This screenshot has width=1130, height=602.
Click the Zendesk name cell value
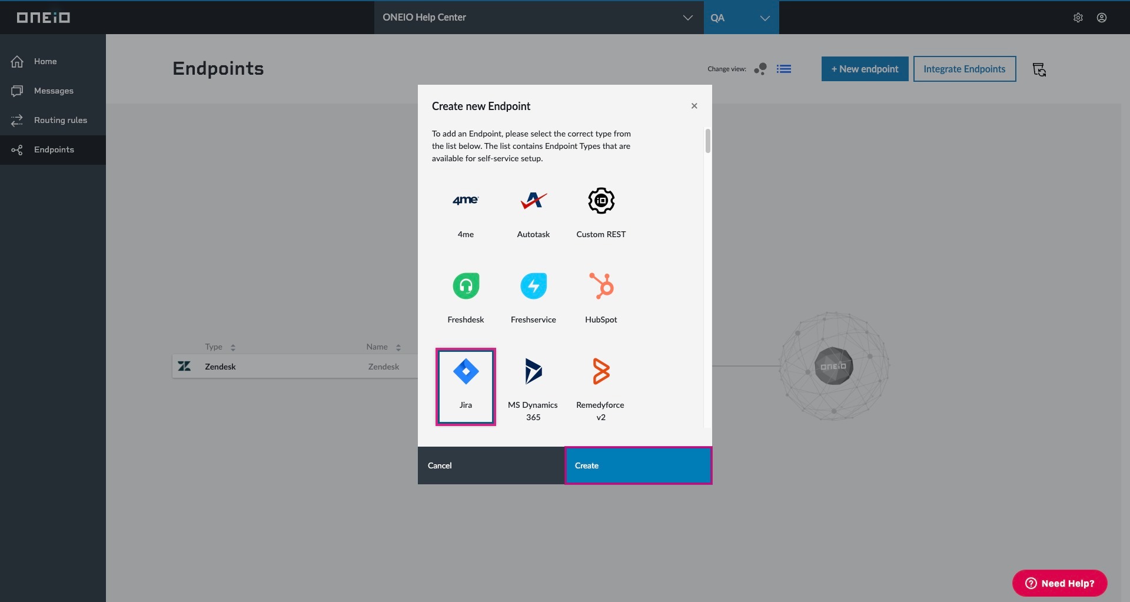coord(384,367)
